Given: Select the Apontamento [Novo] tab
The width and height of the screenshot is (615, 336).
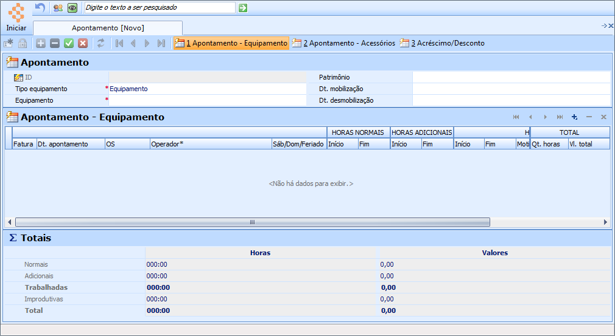Looking at the screenshot, I should (x=108, y=28).
